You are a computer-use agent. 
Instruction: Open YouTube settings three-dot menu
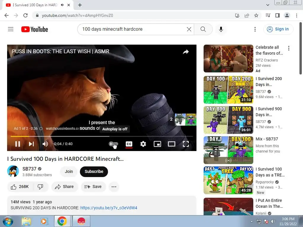pos(255,29)
